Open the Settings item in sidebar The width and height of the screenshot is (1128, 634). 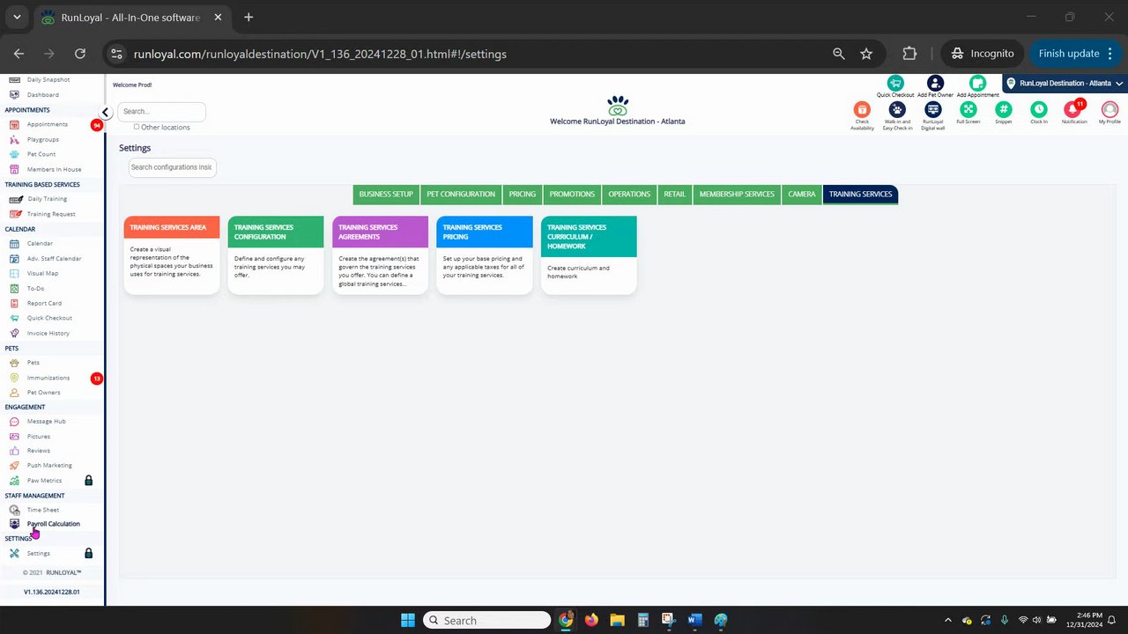pyautogui.click(x=38, y=554)
